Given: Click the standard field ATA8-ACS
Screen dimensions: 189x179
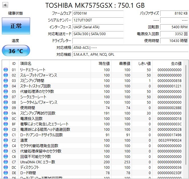Looking at the screenshot, I should point(131,48).
